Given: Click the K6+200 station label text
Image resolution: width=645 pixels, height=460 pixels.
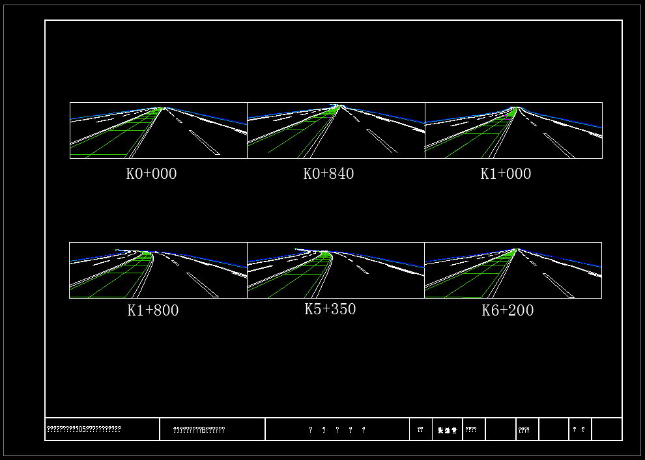Looking at the screenshot, I should [508, 310].
